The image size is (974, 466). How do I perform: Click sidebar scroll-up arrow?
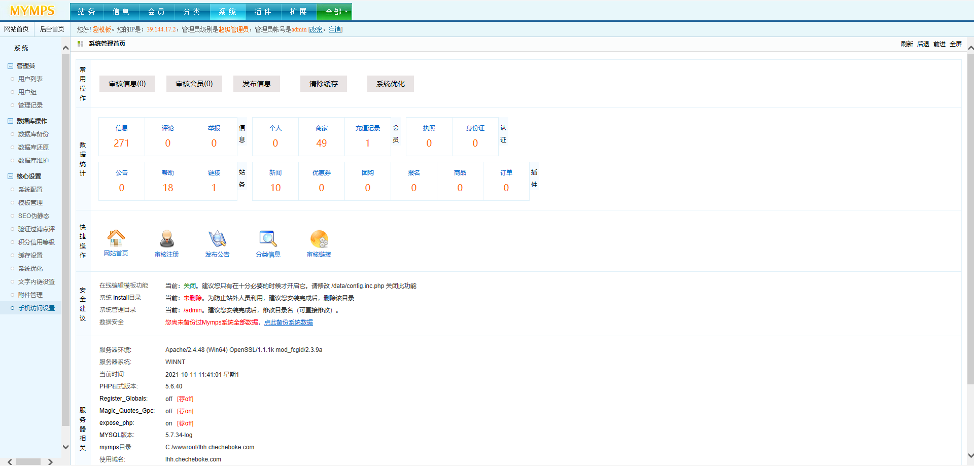tap(65, 48)
